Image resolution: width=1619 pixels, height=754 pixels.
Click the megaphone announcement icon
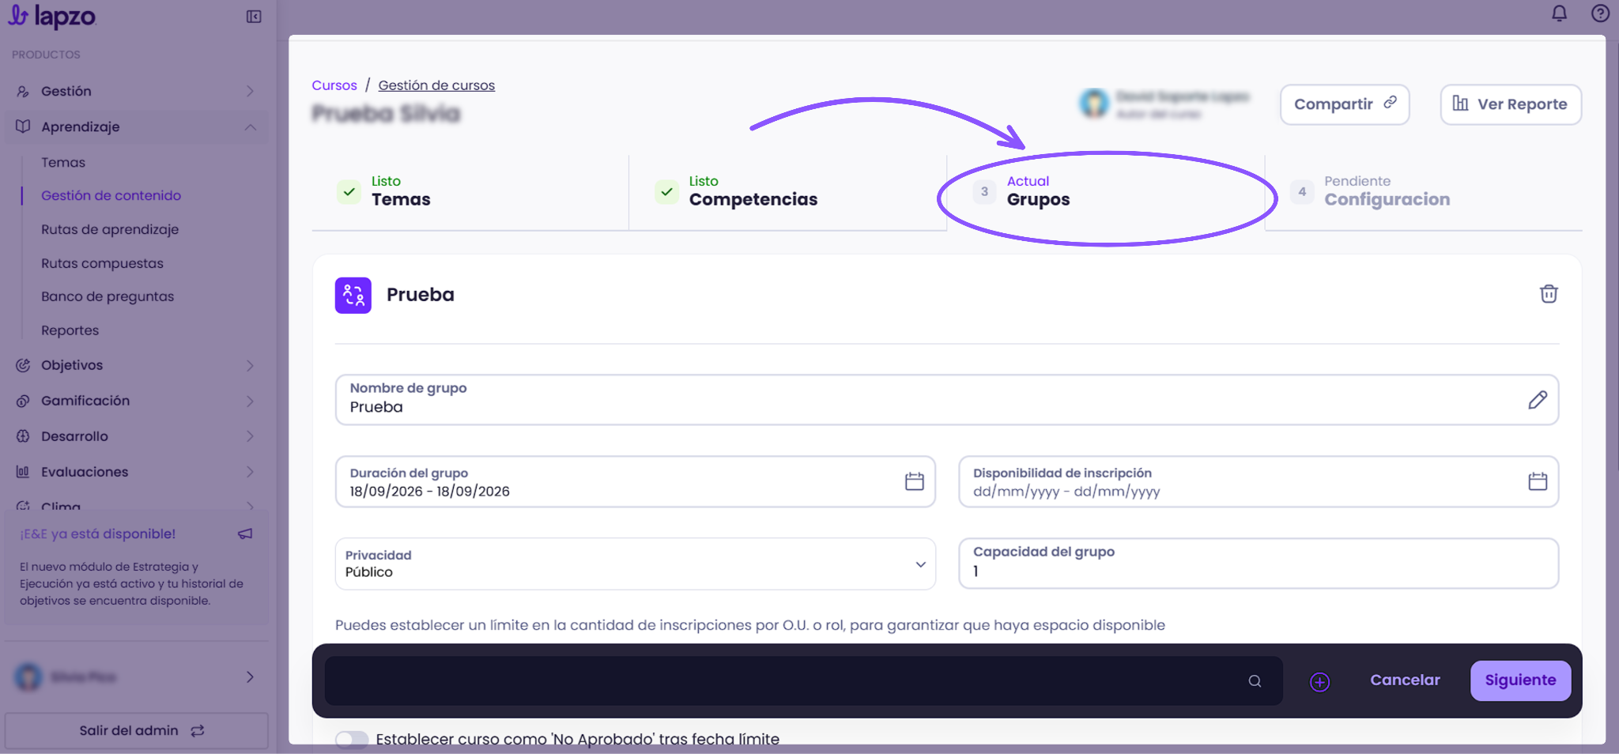[245, 534]
